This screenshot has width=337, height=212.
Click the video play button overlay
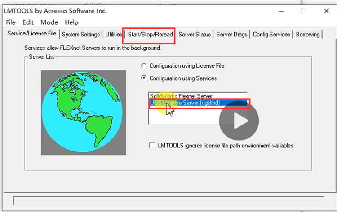[x=239, y=121]
